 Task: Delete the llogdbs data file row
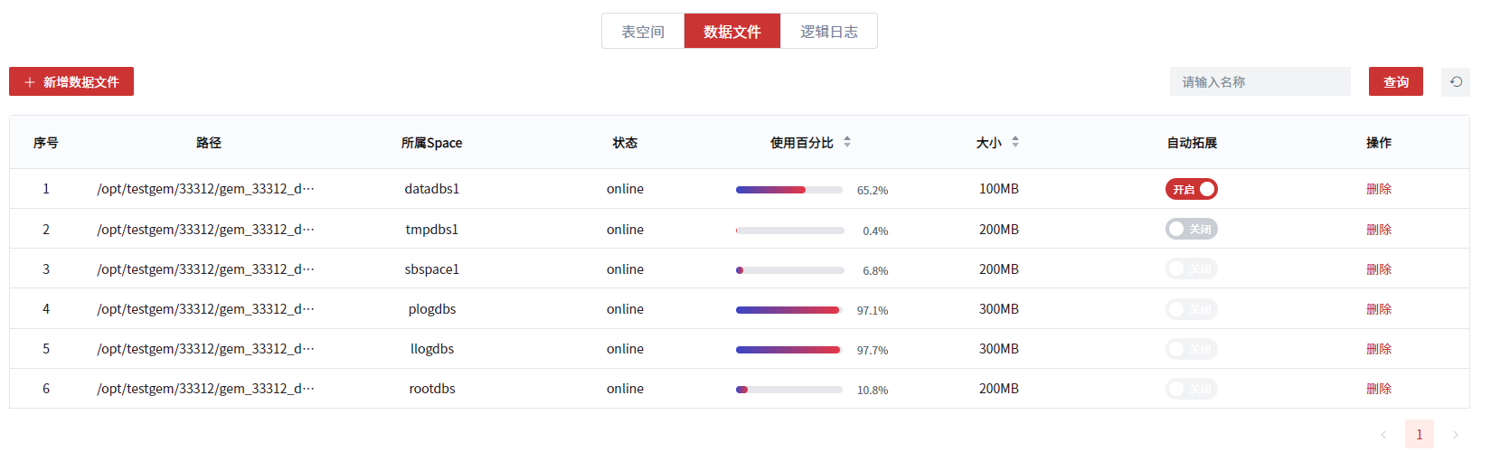(x=1378, y=349)
